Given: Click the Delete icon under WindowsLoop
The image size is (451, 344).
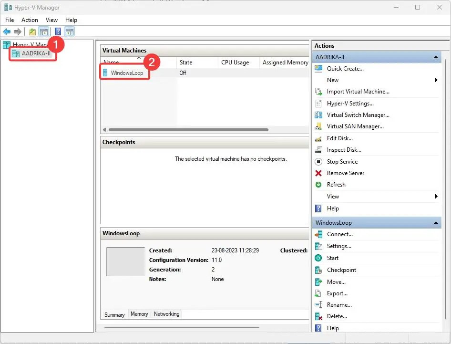Looking at the screenshot, I should 318,316.
